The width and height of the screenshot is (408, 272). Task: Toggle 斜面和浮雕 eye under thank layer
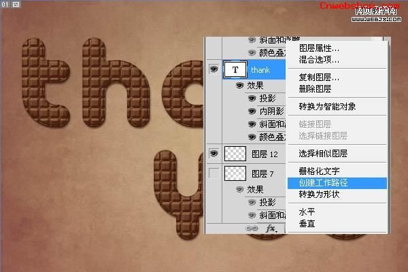252,124
